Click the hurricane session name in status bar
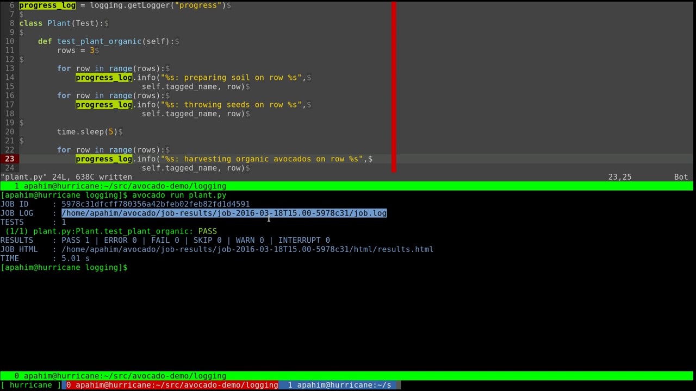696x391 pixels. coord(31,385)
